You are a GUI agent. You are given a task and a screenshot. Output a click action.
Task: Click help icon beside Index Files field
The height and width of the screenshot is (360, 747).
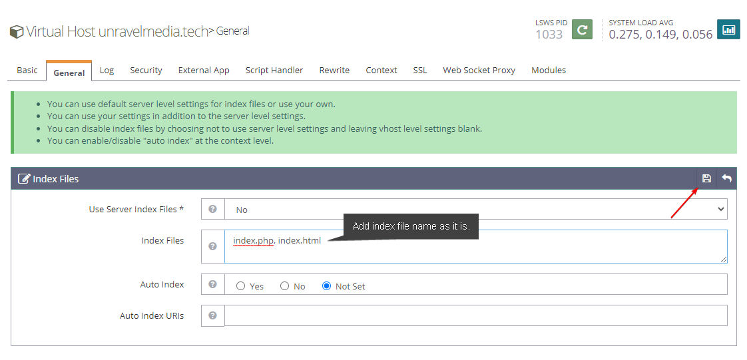212,246
